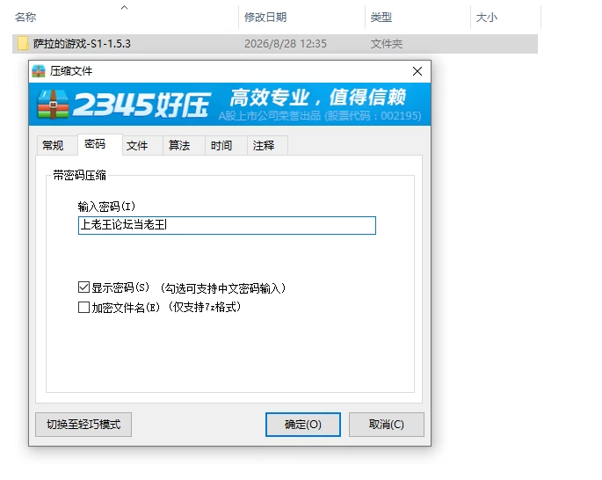
Task: Sort by the 类型 column header
Action: pyautogui.click(x=381, y=18)
